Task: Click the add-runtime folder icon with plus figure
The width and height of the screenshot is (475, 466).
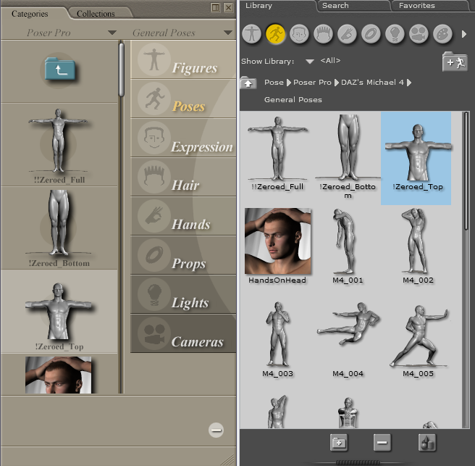Action: 454,62
